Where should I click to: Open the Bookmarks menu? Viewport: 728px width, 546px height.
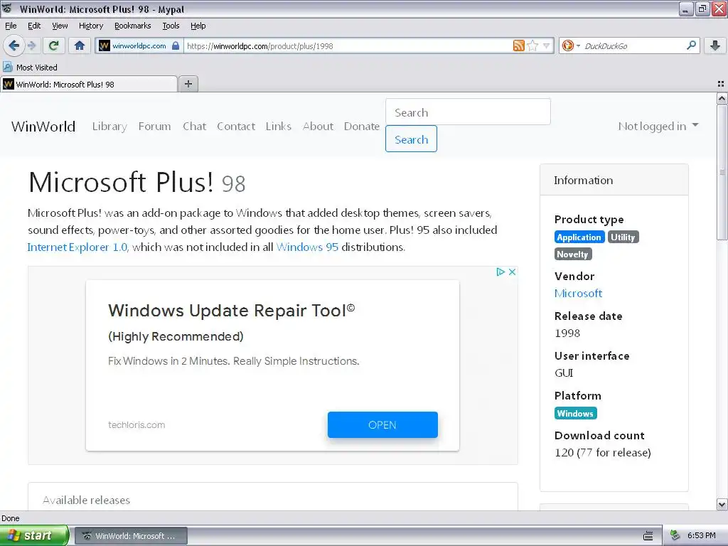click(x=132, y=26)
